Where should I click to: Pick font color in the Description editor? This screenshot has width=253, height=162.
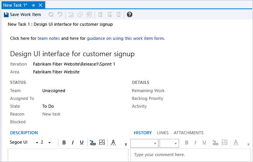tap(113, 143)
